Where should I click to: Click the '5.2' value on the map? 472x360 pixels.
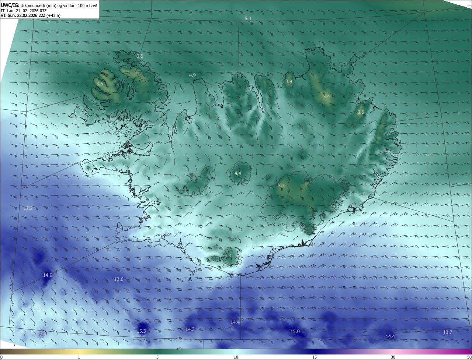[x=192, y=176]
